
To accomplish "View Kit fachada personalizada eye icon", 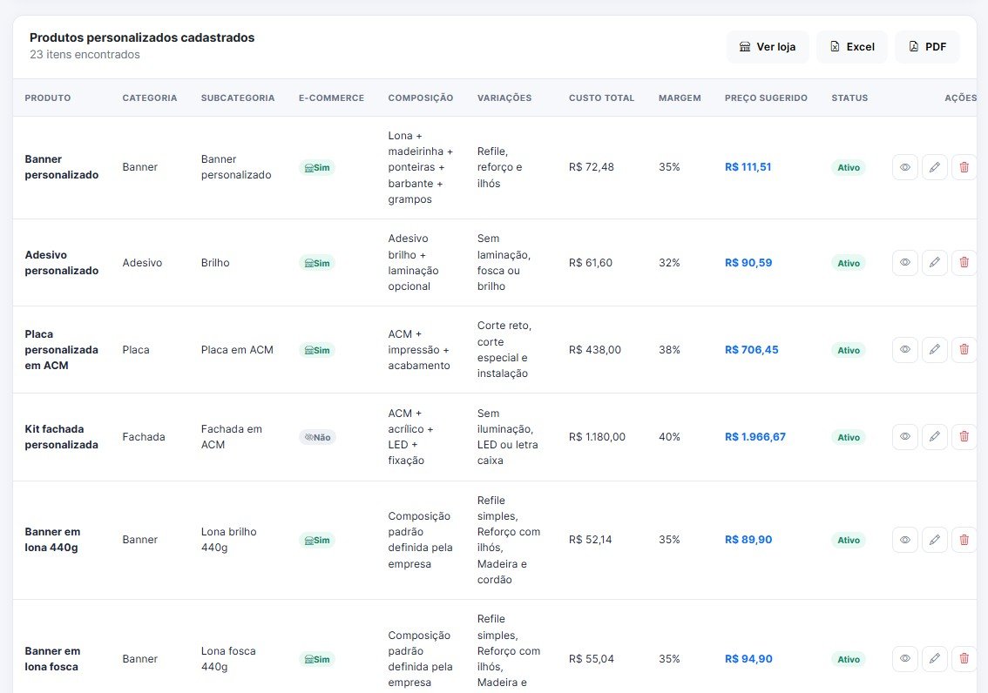I will (905, 437).
